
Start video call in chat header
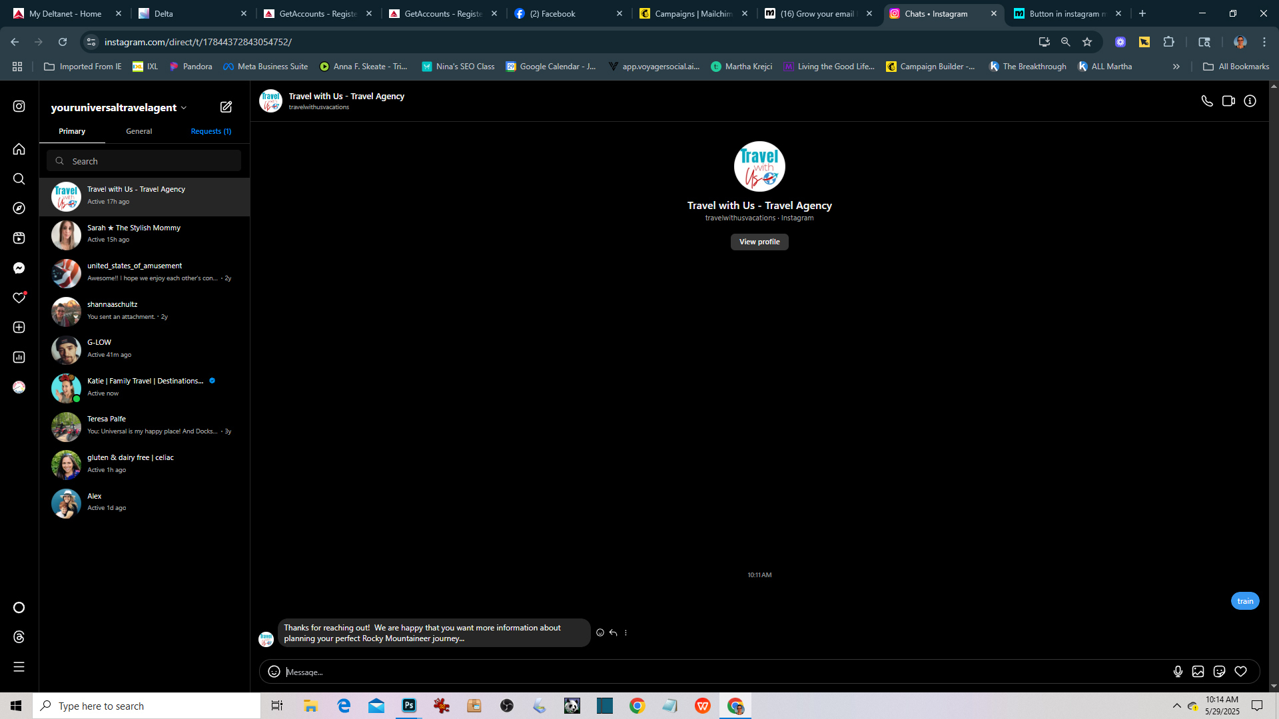point(1228,101)
